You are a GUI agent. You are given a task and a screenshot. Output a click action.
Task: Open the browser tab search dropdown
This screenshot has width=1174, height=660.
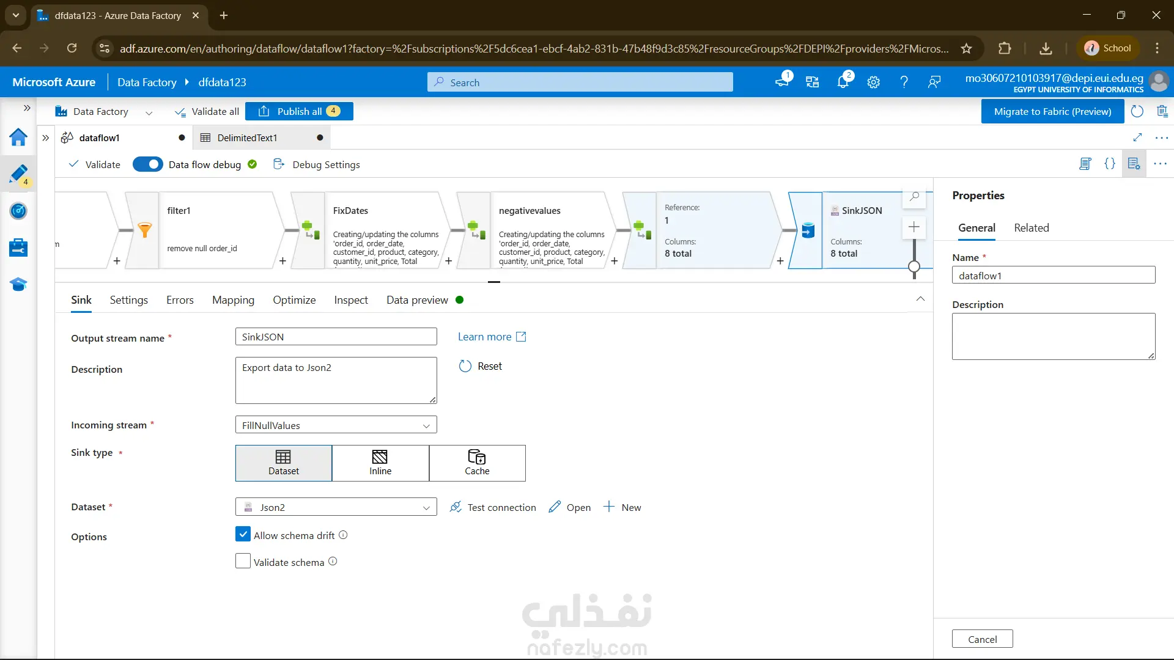click(x=16, y=15)
